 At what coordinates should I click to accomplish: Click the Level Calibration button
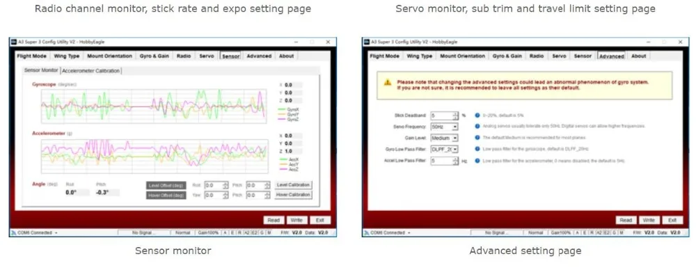tap(293, 184)
